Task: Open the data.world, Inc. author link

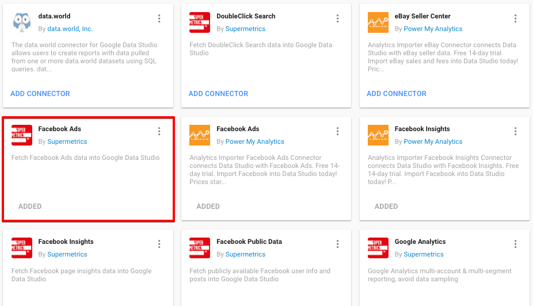Action: pyautogui.click(x=70, y=29)
